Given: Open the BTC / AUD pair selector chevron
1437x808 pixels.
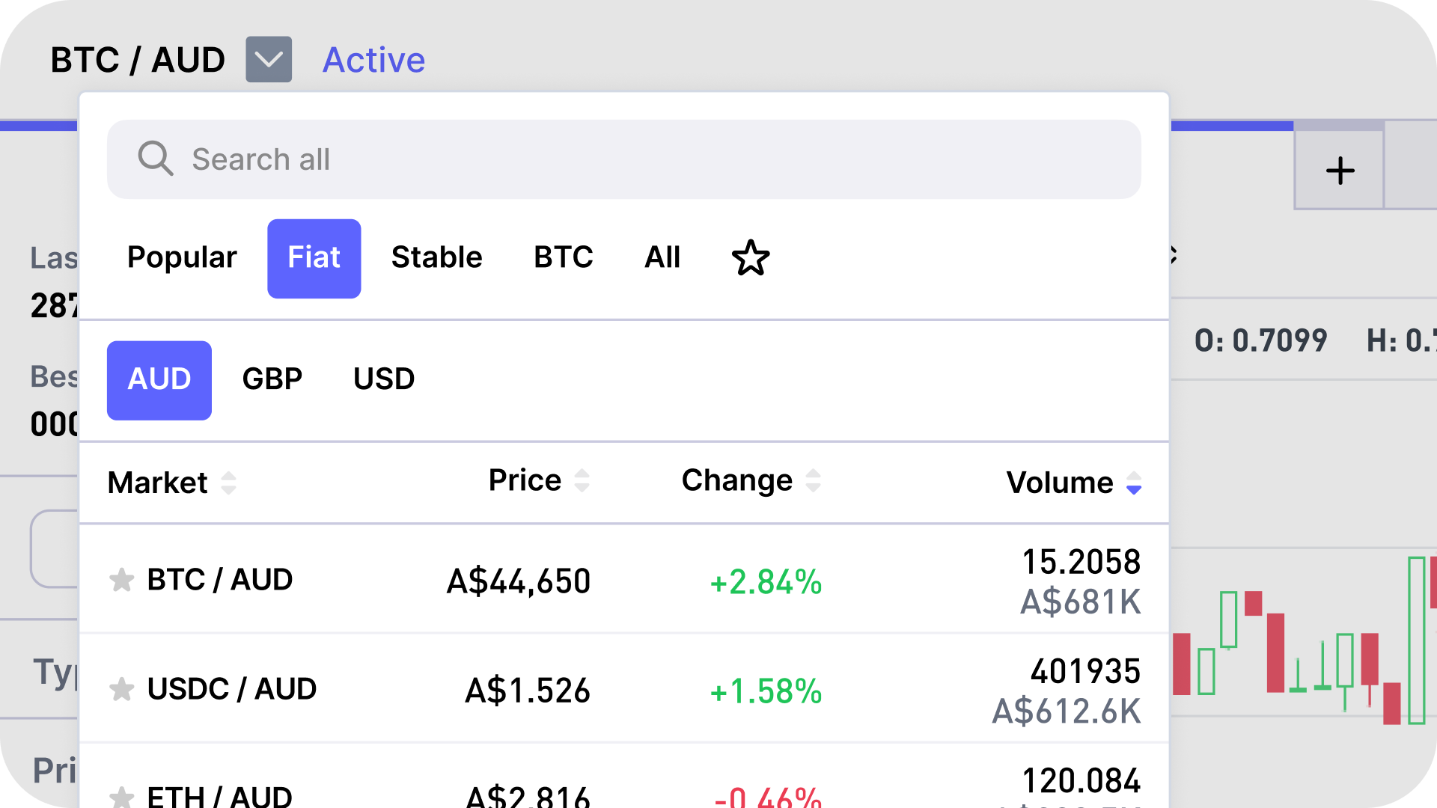Looking at the screenshot, I should (x=269, y=59).
